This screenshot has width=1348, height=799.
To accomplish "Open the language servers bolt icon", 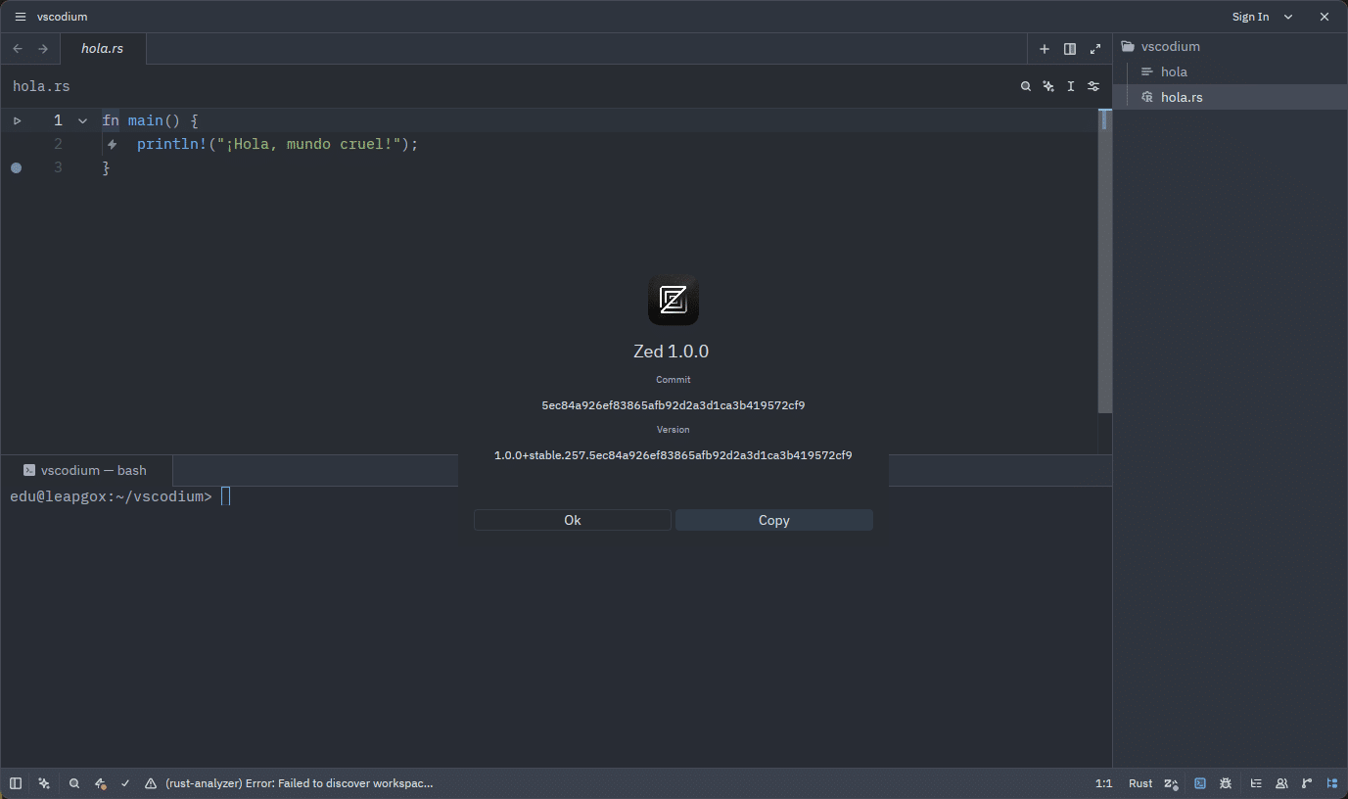I will pyautogui.click(x=100, y=783).
